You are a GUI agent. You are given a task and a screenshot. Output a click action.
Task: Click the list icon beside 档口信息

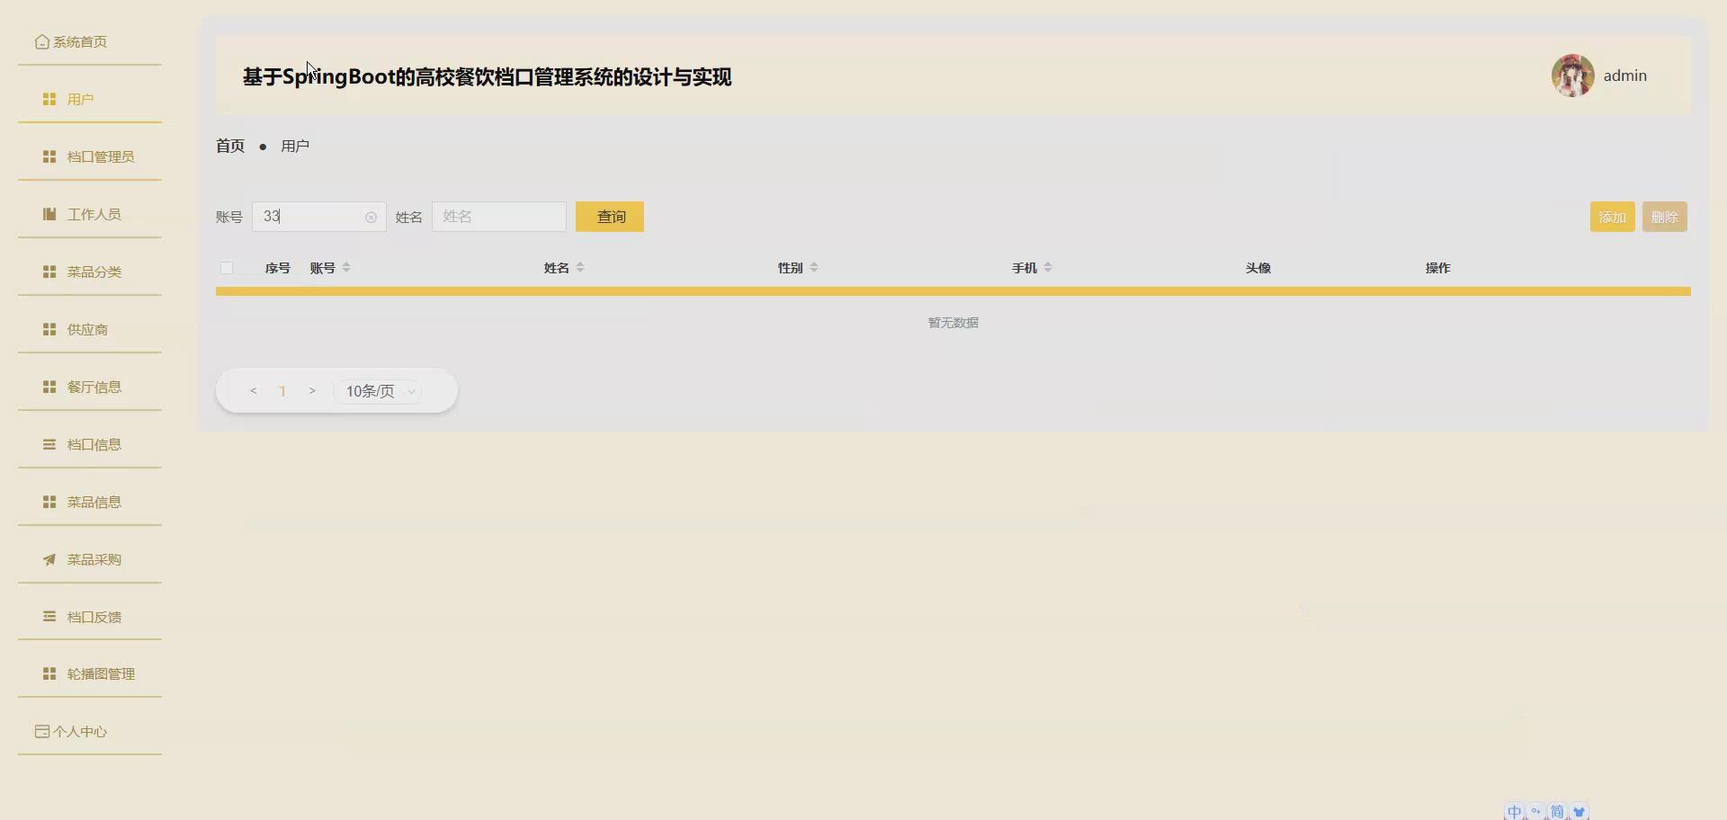click(x=49, y=444)
